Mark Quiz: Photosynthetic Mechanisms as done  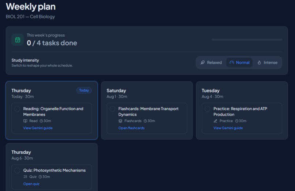tap(17, 170)
